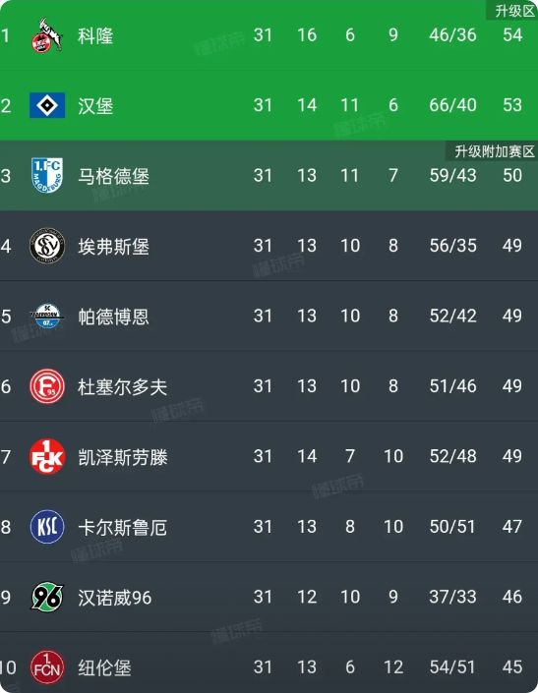Open the SC Paderborn 07 logo
Screen dimensions: 538x693
[x=47, y=316]
